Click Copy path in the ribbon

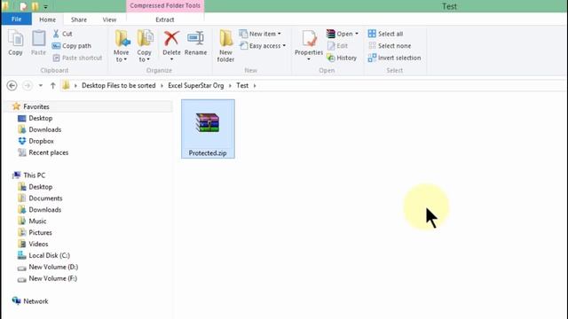[x=71, y=46]
